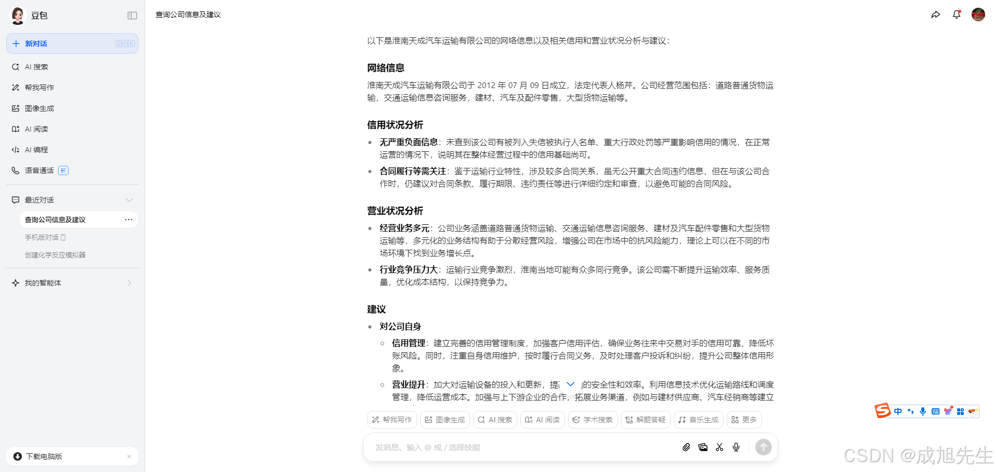Open the 创建化学反应模拟器 conversation
This screenshot has height=472, width=996.
click(79, 255)
